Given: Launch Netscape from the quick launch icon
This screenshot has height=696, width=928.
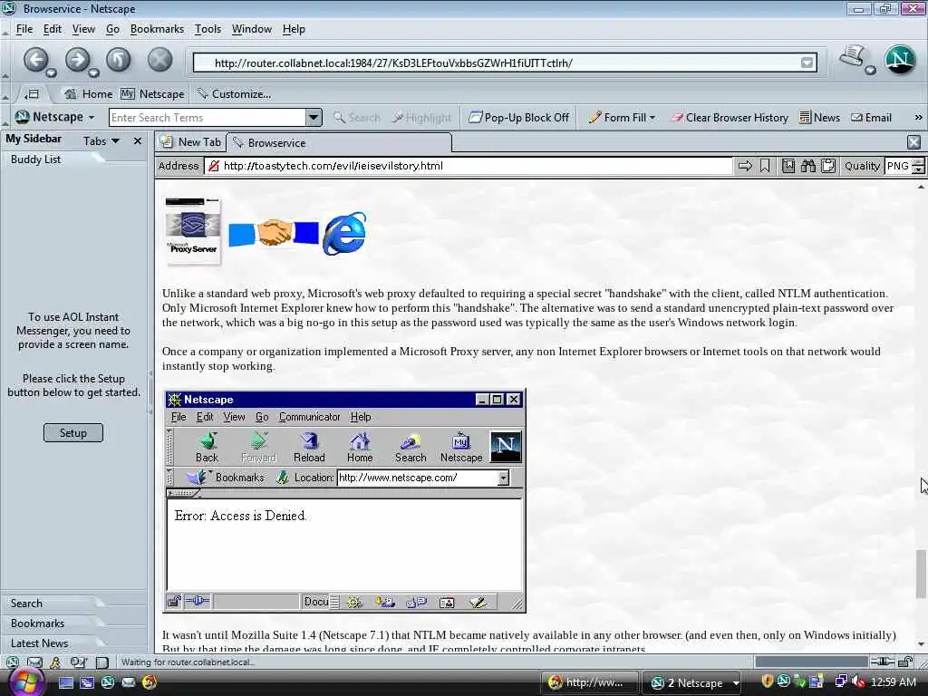Looking at the screenshot, I should tap(108, 683).
